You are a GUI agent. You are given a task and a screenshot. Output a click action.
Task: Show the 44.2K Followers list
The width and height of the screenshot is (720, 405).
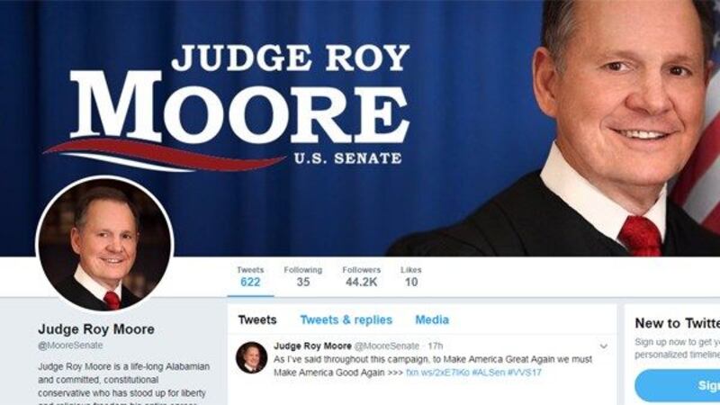click(x=362, y=276)
